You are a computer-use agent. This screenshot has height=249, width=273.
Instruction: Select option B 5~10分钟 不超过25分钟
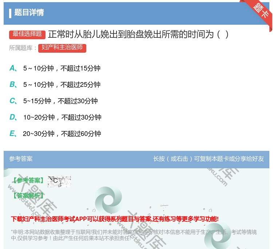(55, 85)
